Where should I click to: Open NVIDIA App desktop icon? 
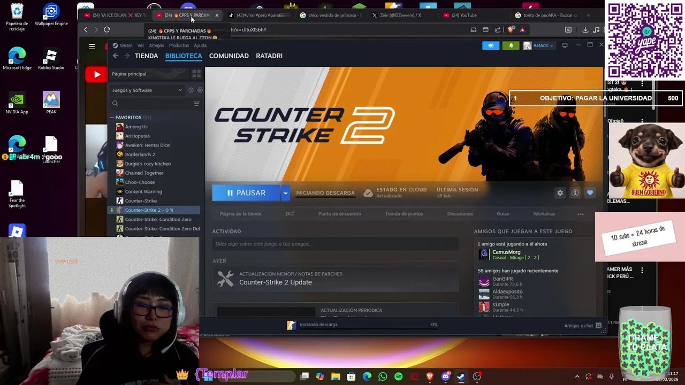[17, 103]
